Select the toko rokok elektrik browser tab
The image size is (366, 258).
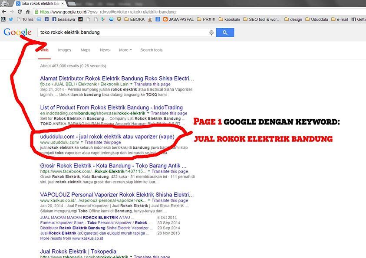point(40,4)
